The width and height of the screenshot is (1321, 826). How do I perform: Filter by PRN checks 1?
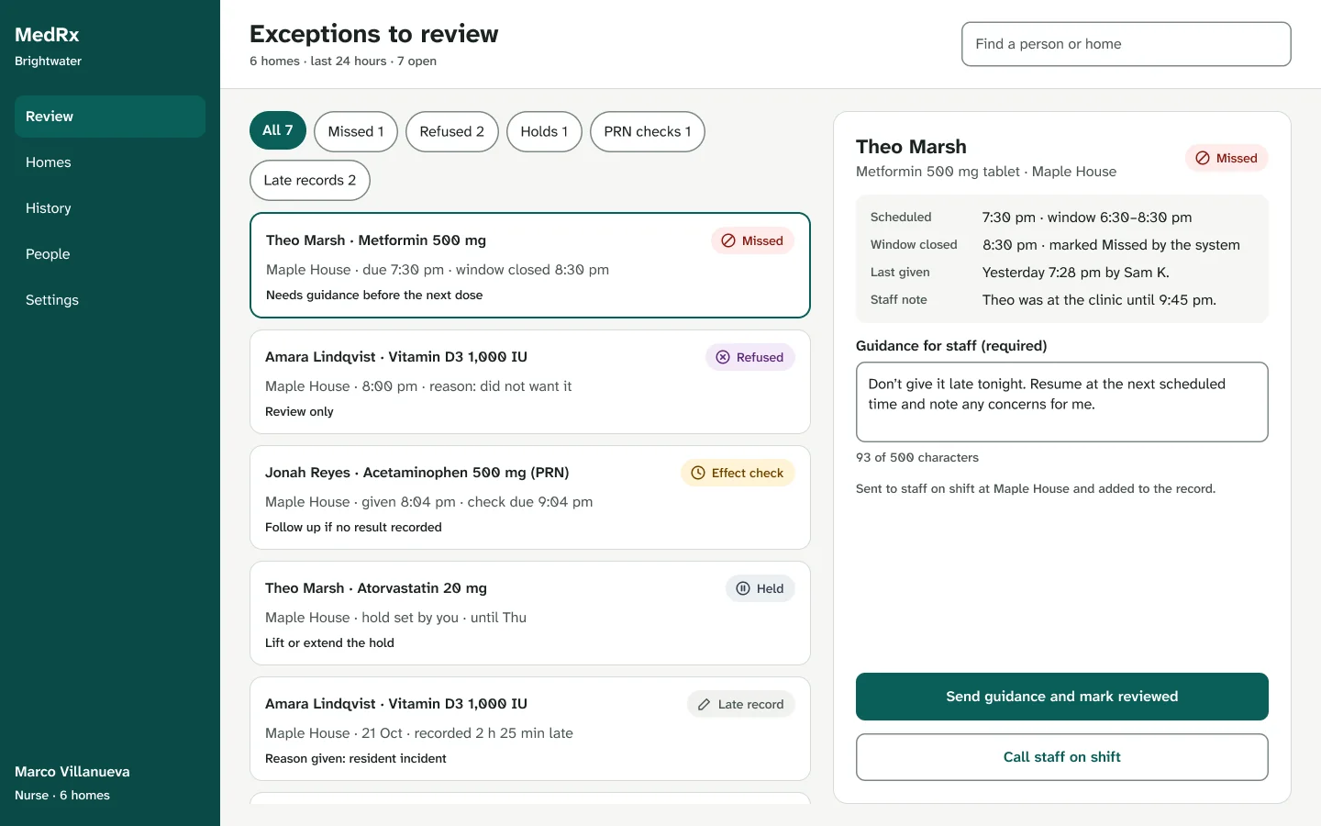click(648, 131)
